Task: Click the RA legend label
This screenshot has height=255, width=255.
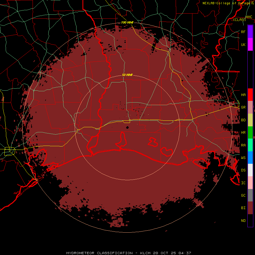Action: pos(243,145)
